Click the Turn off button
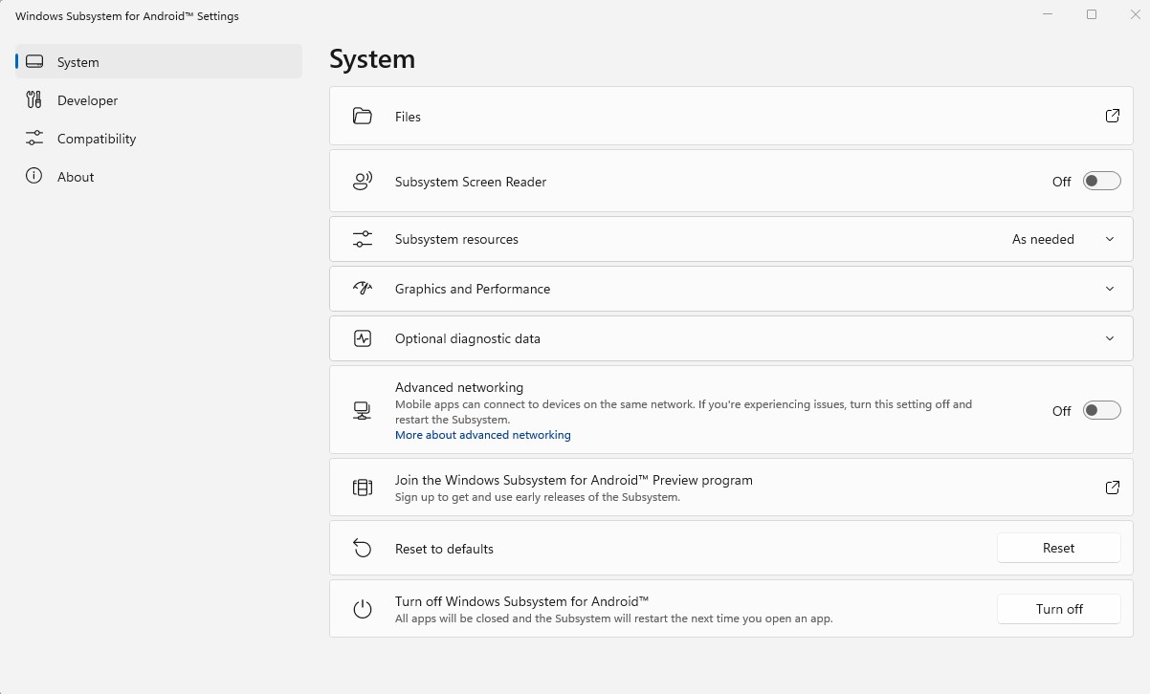Image resolution: width=1150 pixels, height=694 pixels. [x=1058, y=609]
